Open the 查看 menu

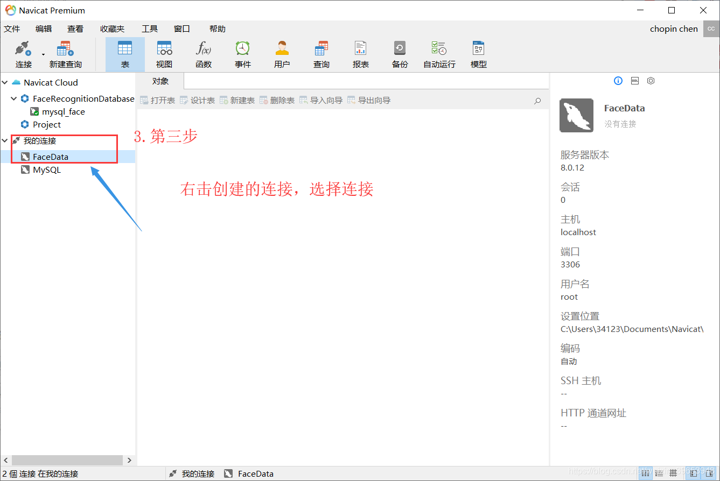75,29
